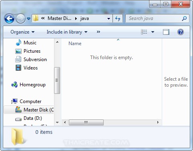Go back with the blue Back arrow
193x151 pixels.
coord(9,18)
